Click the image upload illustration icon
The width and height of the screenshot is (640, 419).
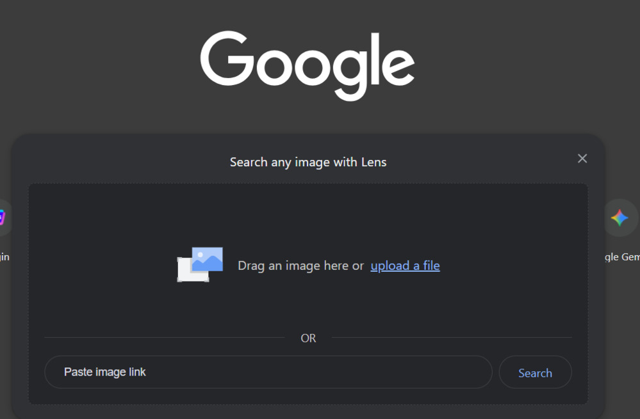(200, 264)
